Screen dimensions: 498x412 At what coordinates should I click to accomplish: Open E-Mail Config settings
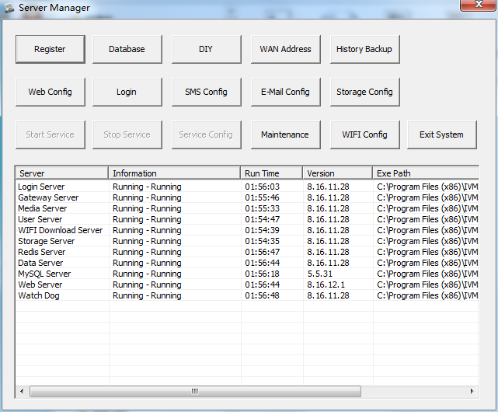coord(285,92)
